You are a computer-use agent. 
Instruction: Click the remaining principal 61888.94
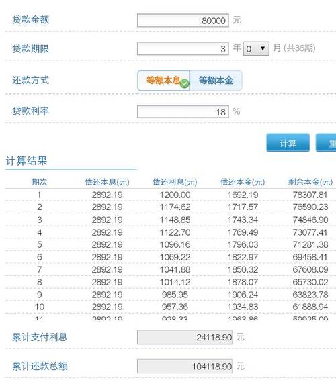click(x=310, y=307)
